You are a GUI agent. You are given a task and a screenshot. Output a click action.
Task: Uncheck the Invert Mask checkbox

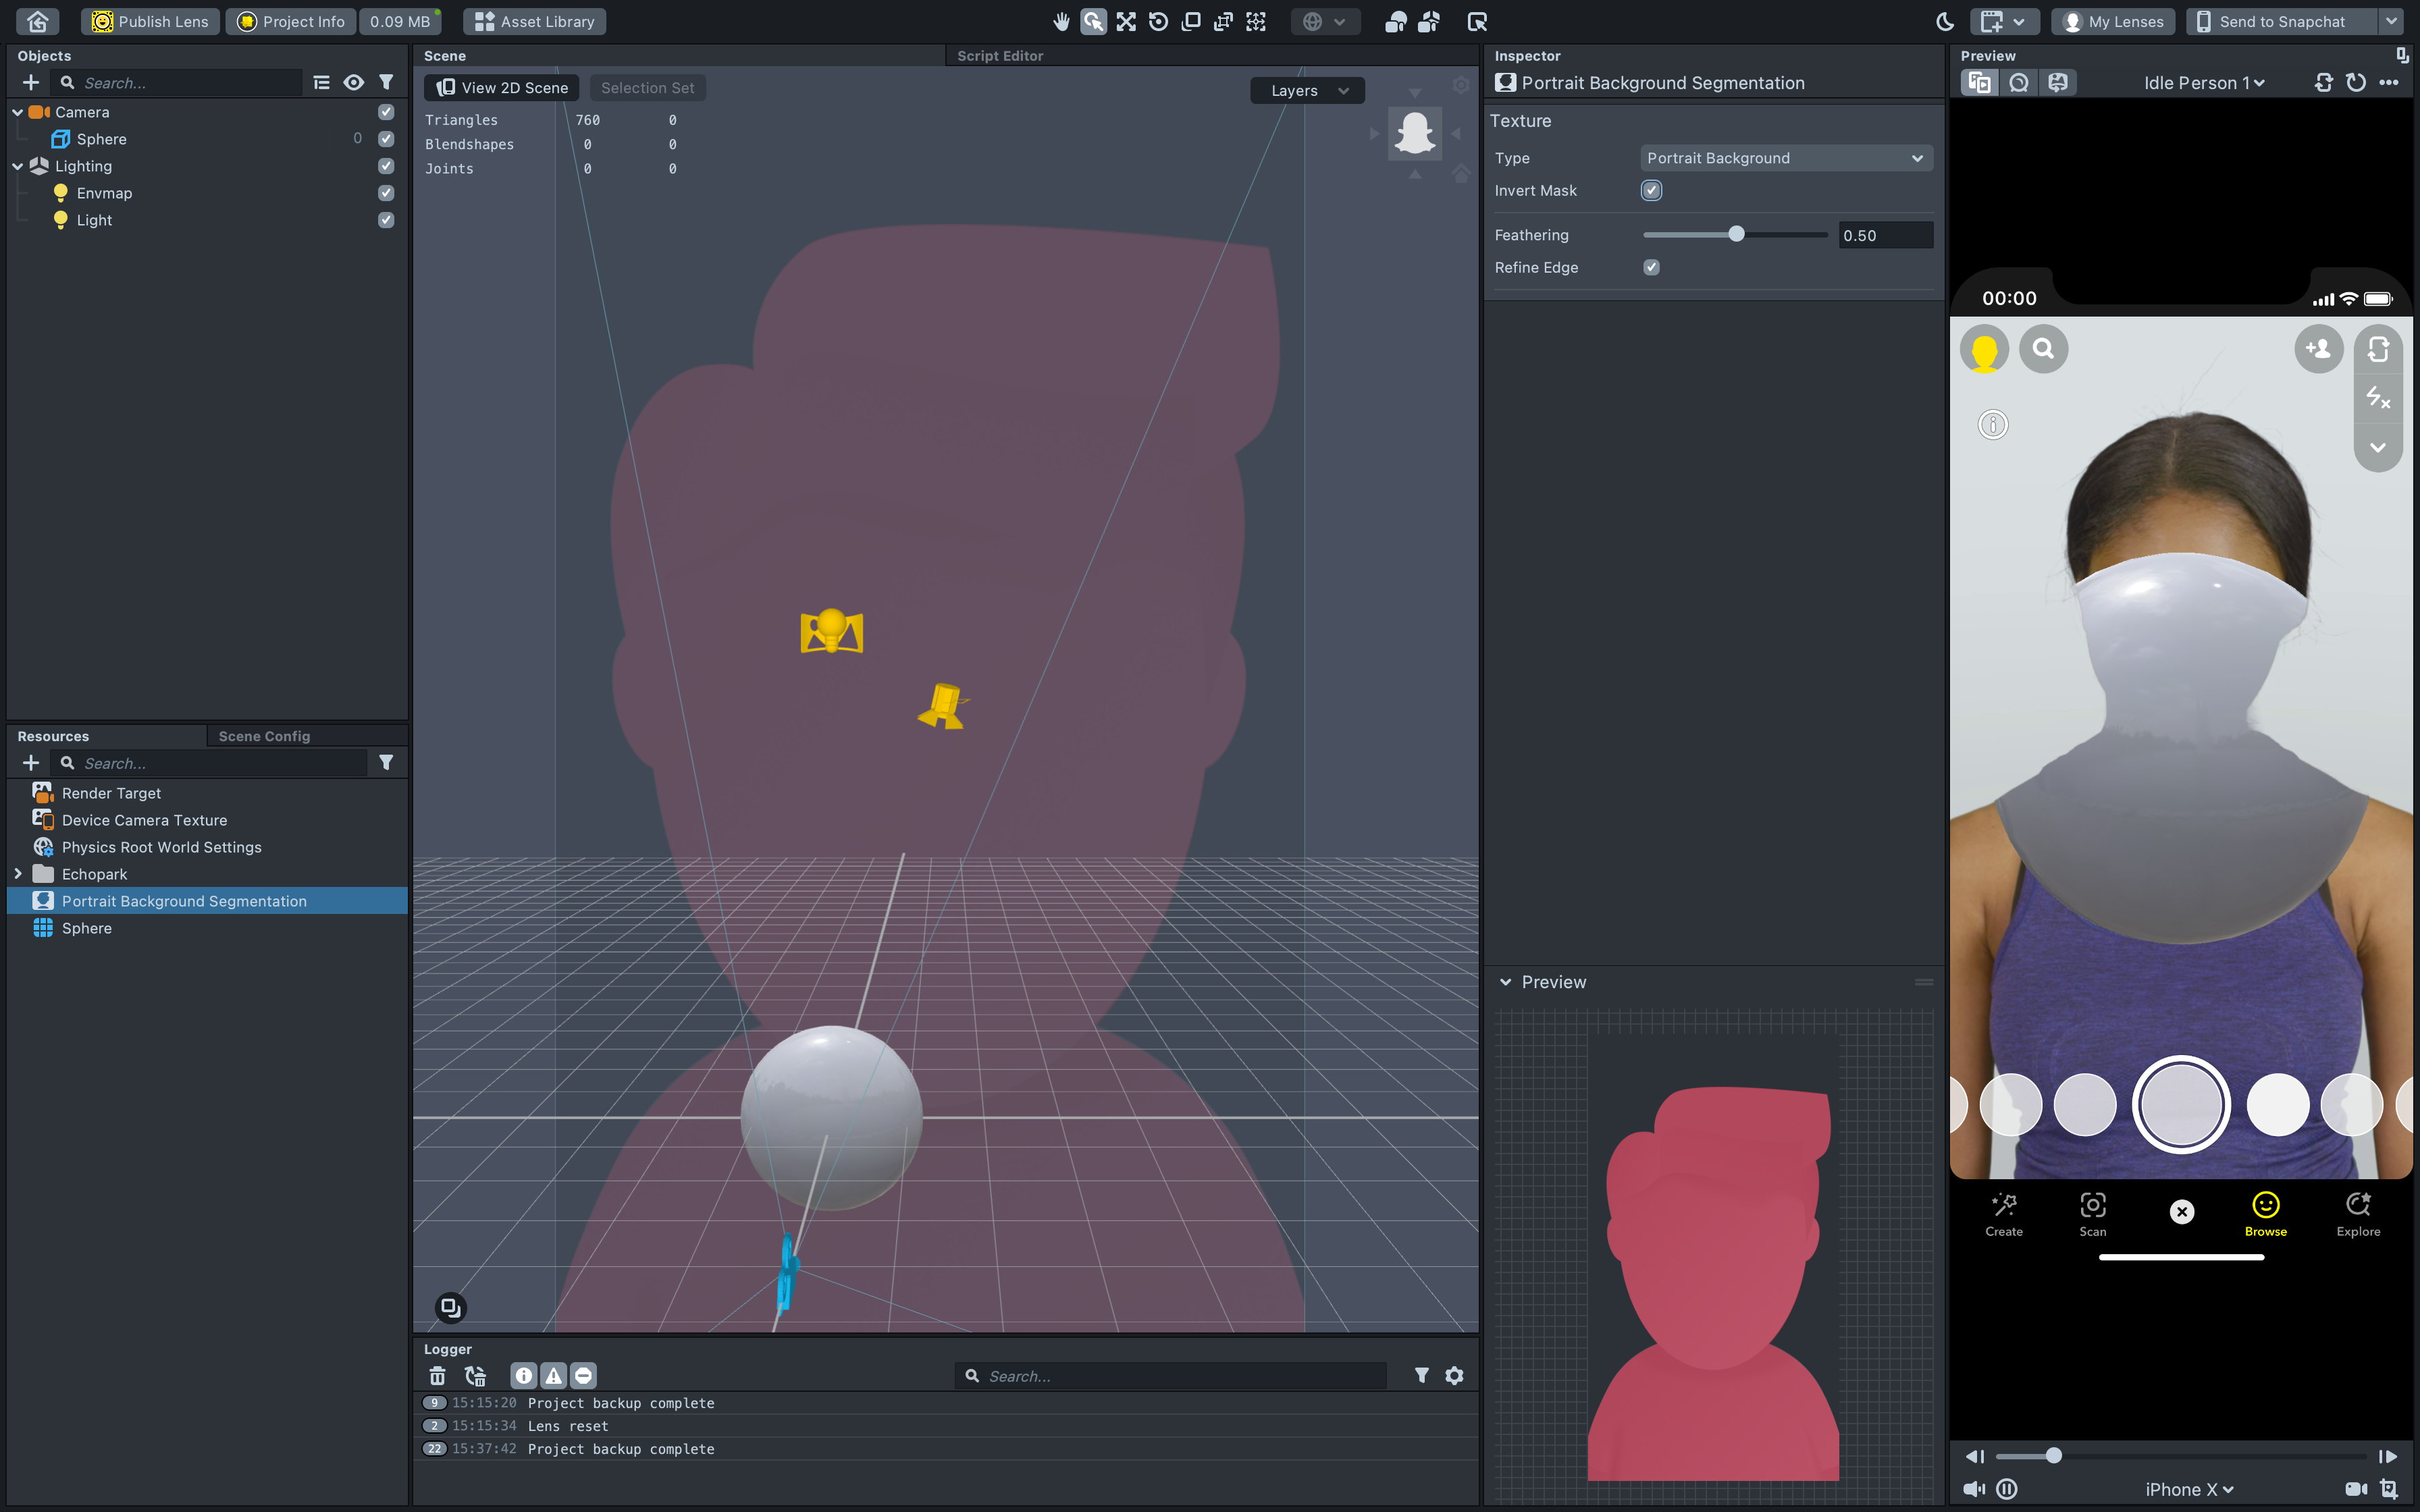click(x=1651, y=190)
